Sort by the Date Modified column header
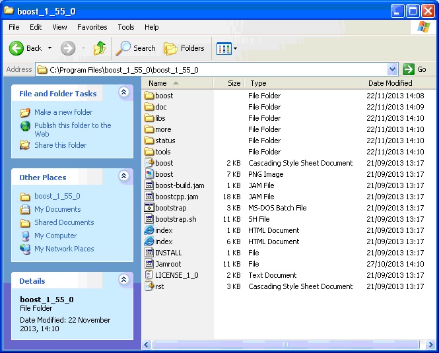The width and height of the screenshot is (439, 353). tap(399, 83)
